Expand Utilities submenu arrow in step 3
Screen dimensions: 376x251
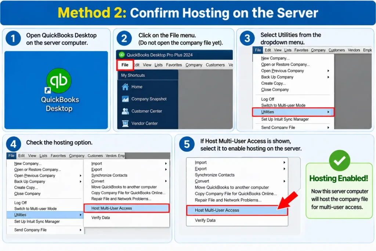tap(328, 112)
